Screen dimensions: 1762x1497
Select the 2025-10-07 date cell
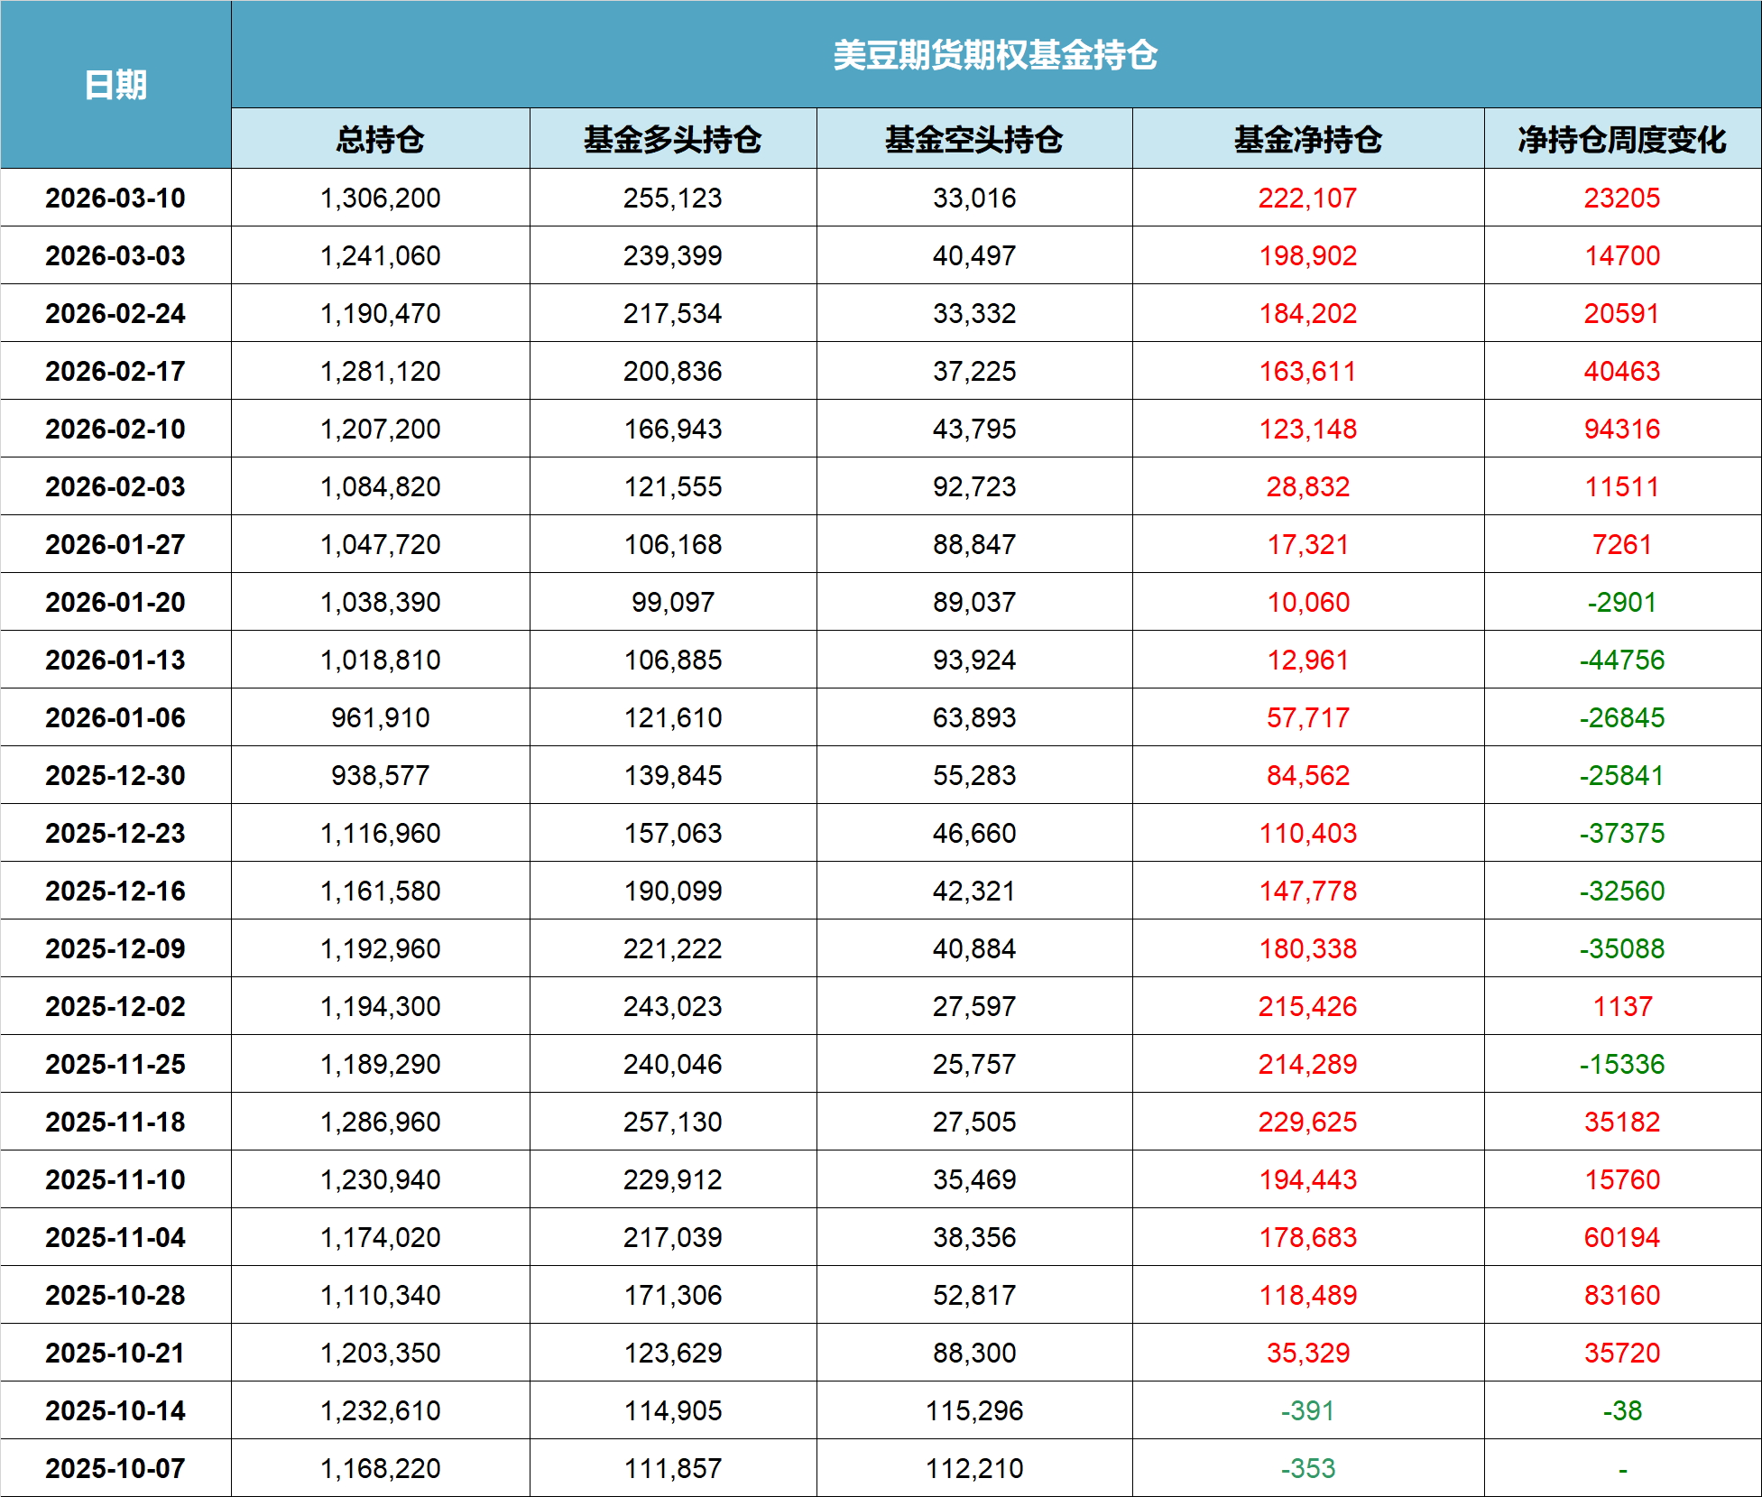(x=115, y=1468)
